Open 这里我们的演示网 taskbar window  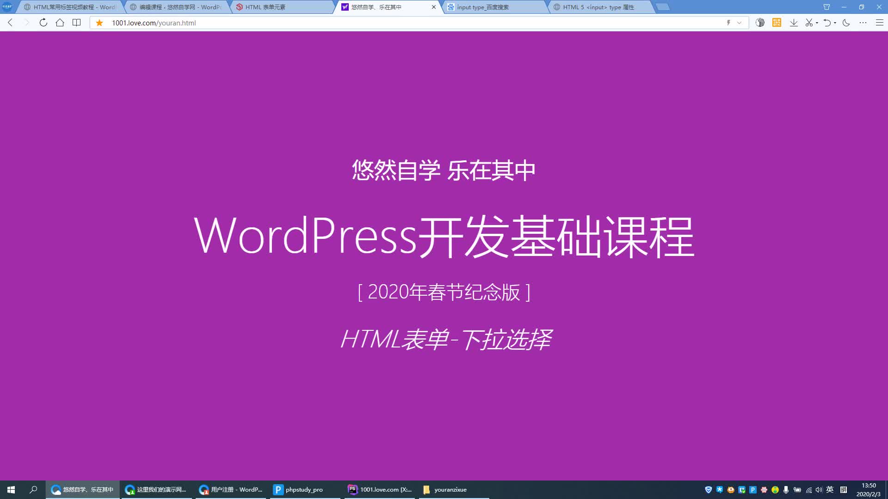click(156, 490)
